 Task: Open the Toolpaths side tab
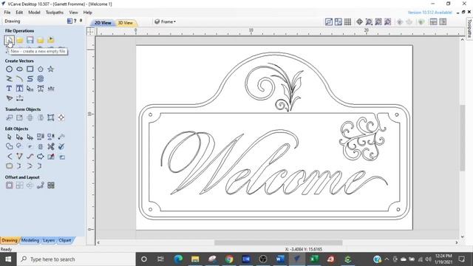[469, 28]
